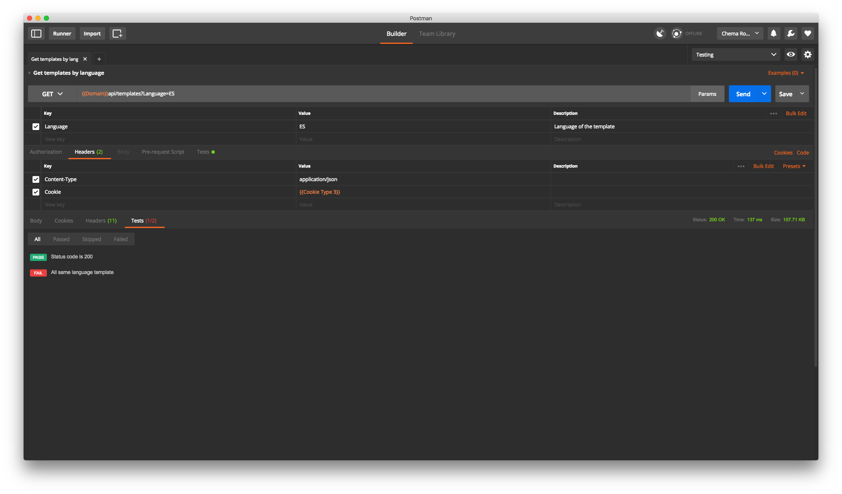This screenshot has height=494, width=842.
Task: Click the sync status circle icon
Action: tap(677, 33)
